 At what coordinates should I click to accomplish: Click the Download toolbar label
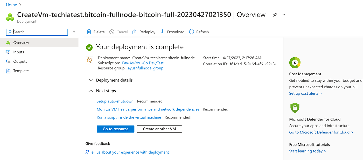tap(176, 32)
